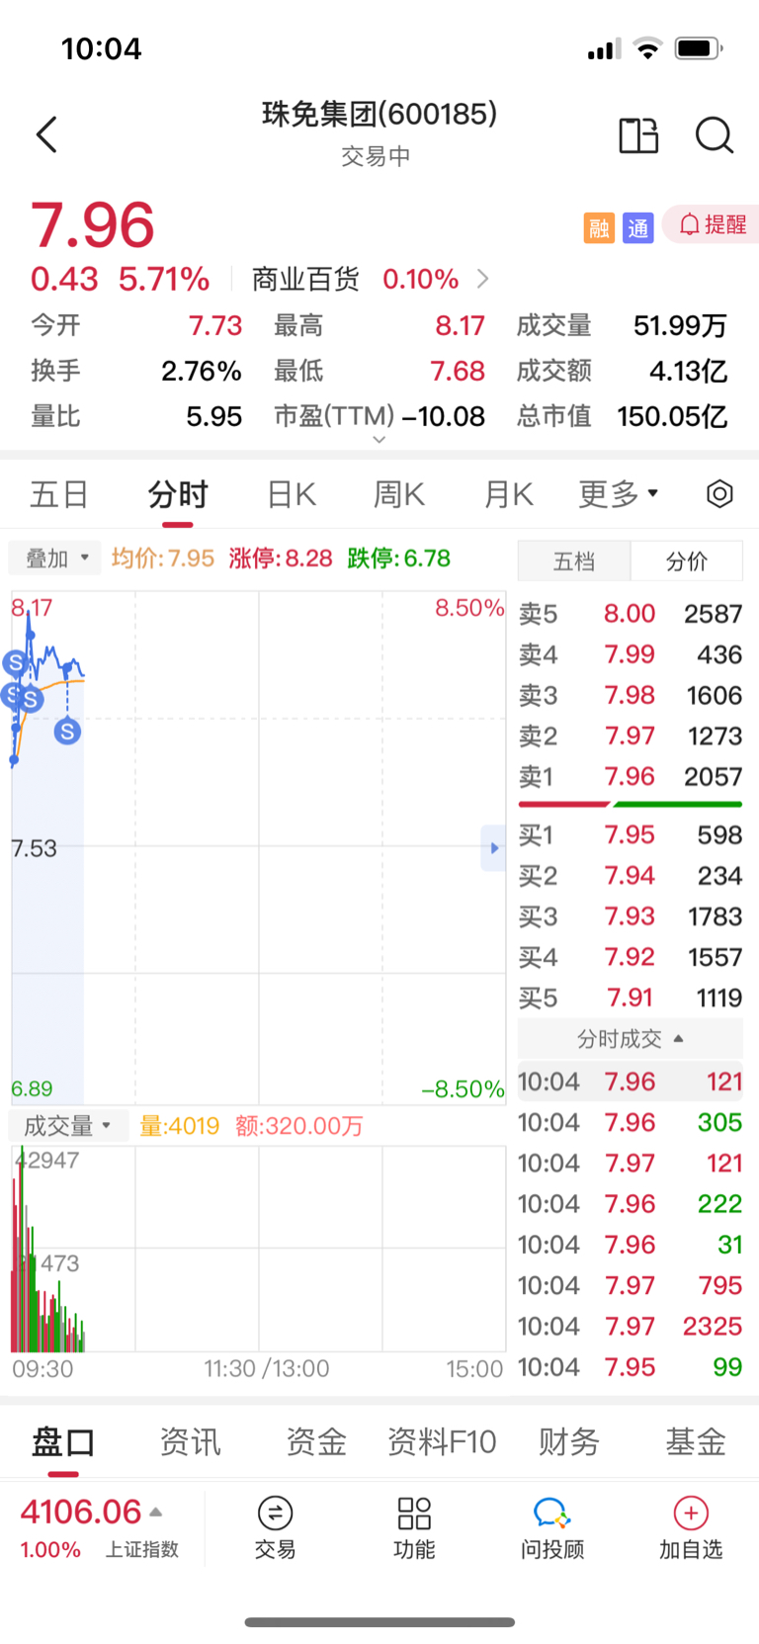759x1644 pixels.
Task: Tap the 10:04 status bar clock
Action: point(101,48)
